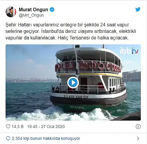Click the ibb tv watermark logo
Image resolution: width=147 pixels, height=144 pixels.
129,51
